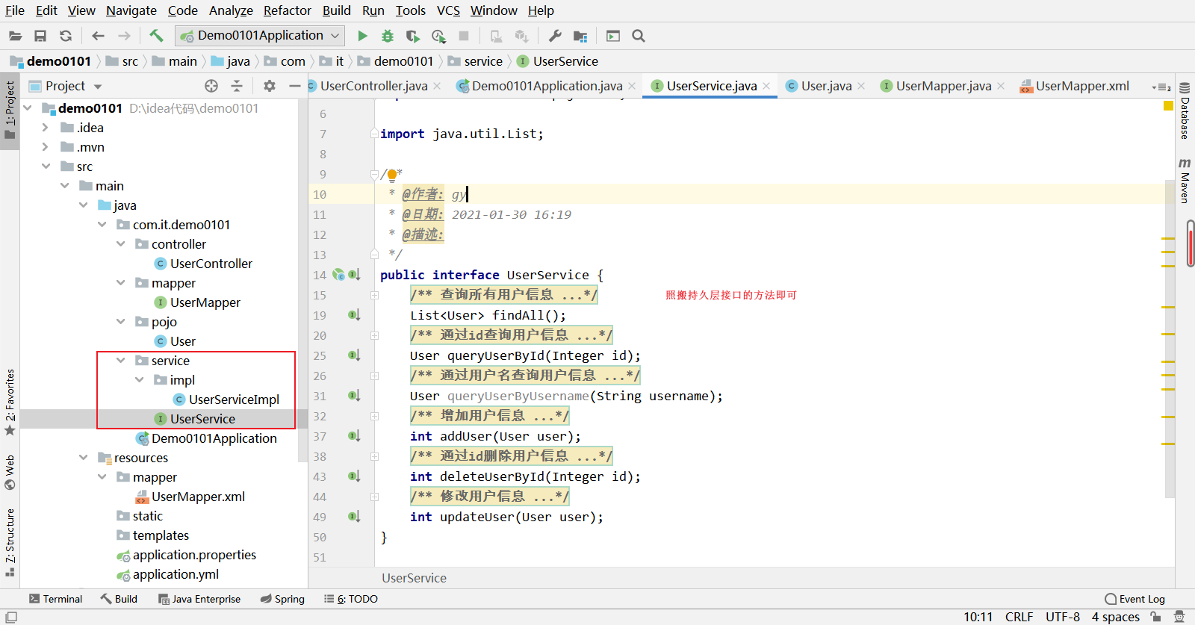Viewport: 1195px width, 625px height.
Task: Click the run anything terminal icon in toolbar
Action: [613, 36]
